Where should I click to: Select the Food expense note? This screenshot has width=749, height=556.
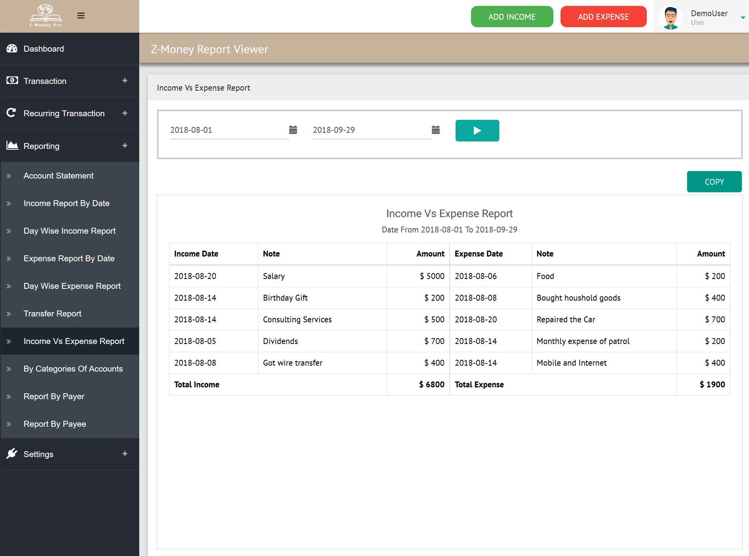604,276
